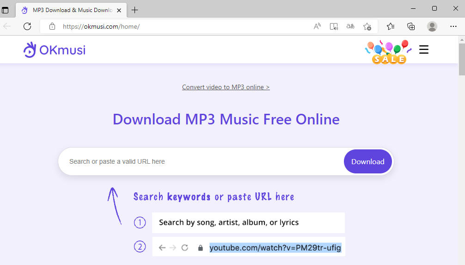Open Immersive Reader icon
Screen dimensions: 465x265
coord(334,26)
